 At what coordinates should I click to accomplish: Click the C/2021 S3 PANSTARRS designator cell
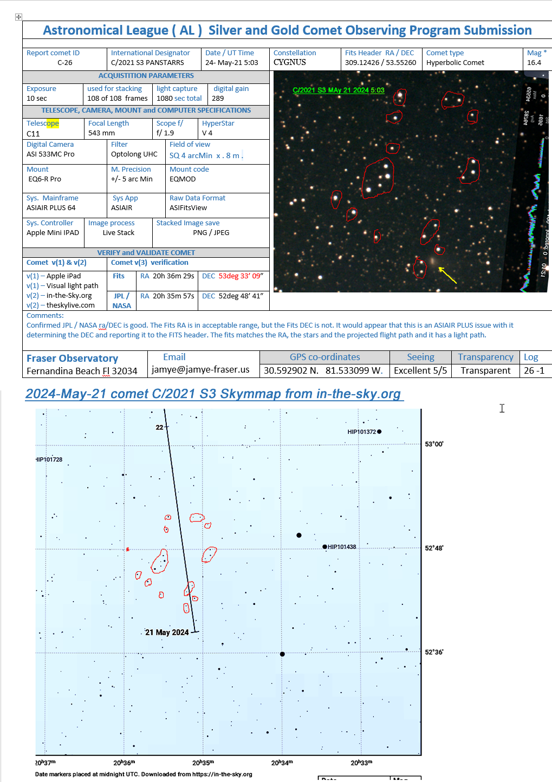pyautogui.click(x=147, y=63)
